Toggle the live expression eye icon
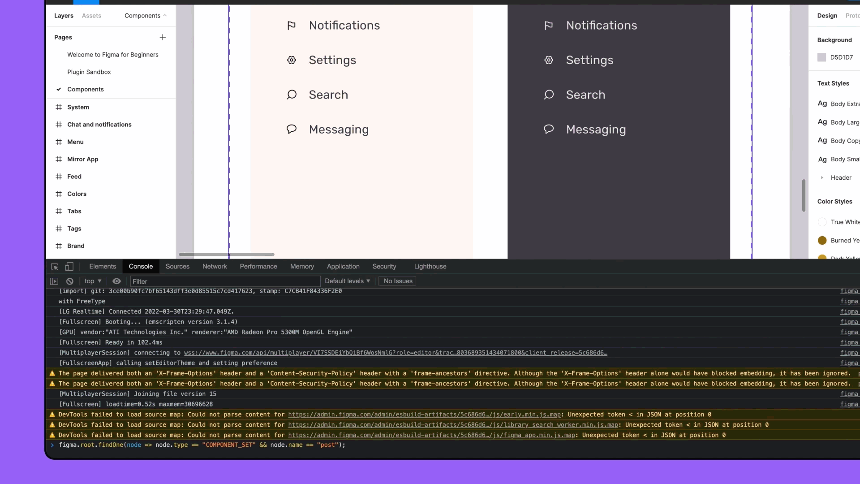860x484 pixels. click(116, 281)
